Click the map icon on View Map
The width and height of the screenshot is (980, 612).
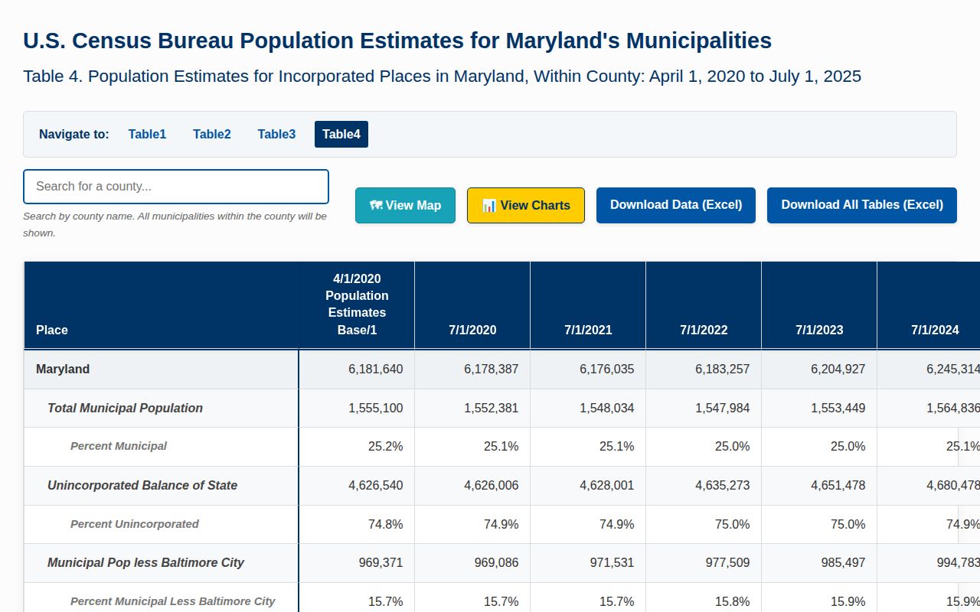click(376, 205)
